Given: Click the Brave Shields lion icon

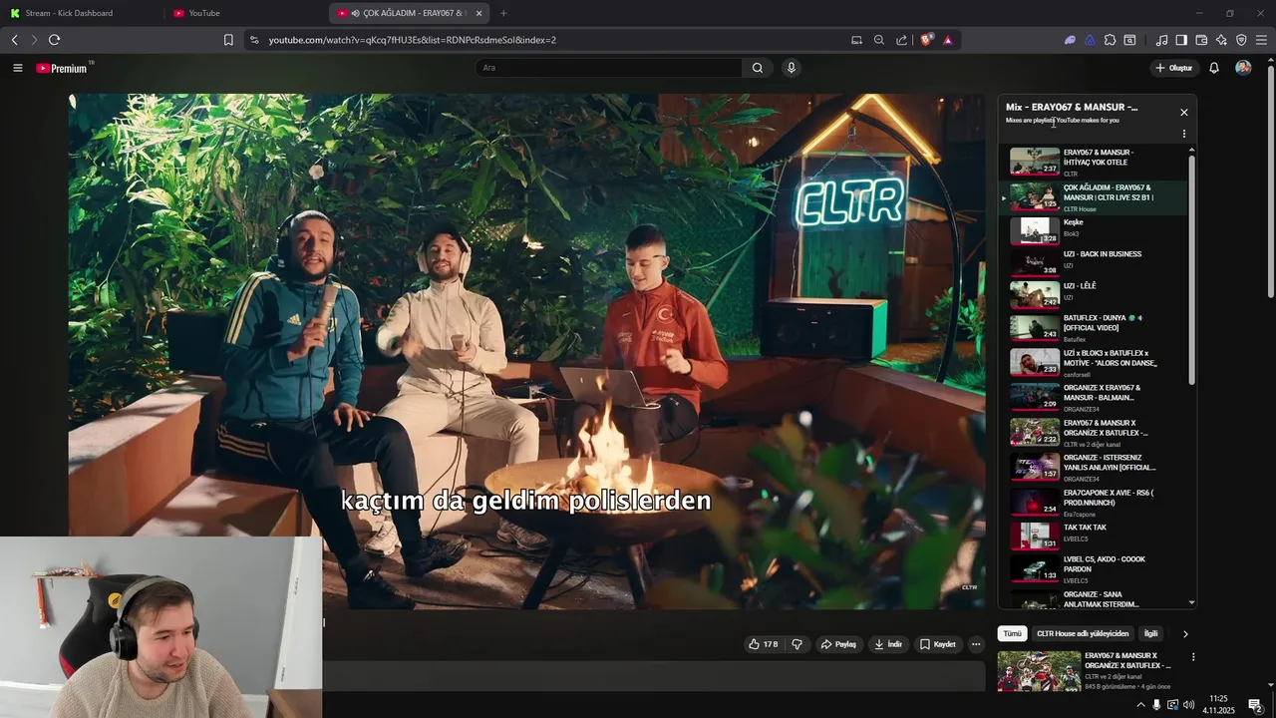Looking at the screenshot, I should 927,40.
